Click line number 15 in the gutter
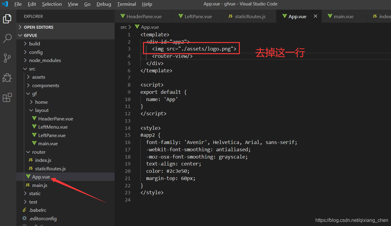The image size is (391, 226). coord(128,135)
